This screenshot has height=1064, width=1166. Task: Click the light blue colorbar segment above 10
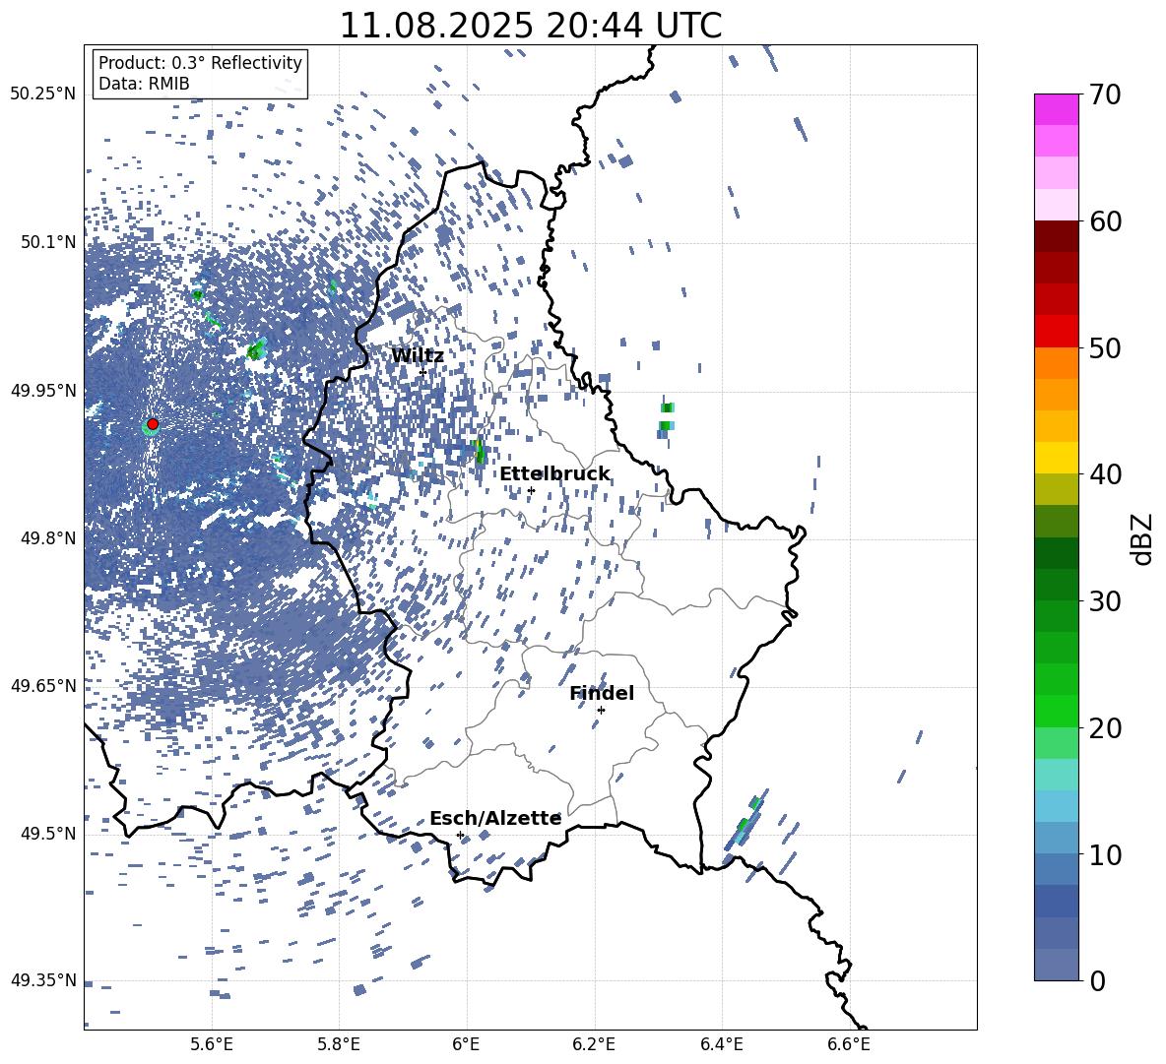[x=1057, y=806]
